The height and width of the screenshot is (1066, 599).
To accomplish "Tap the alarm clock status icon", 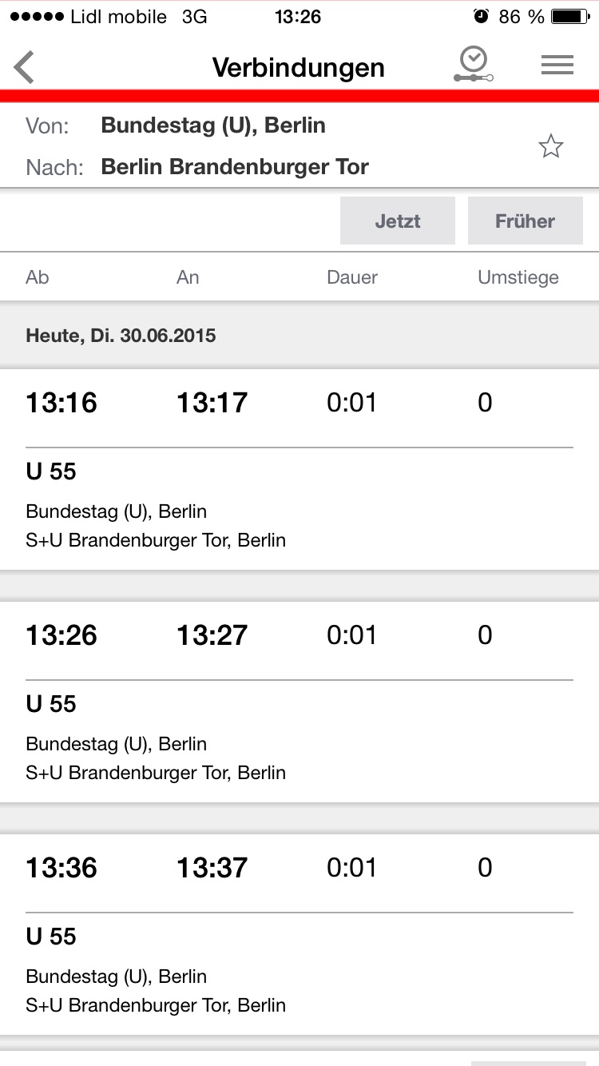I will (481, 17).
